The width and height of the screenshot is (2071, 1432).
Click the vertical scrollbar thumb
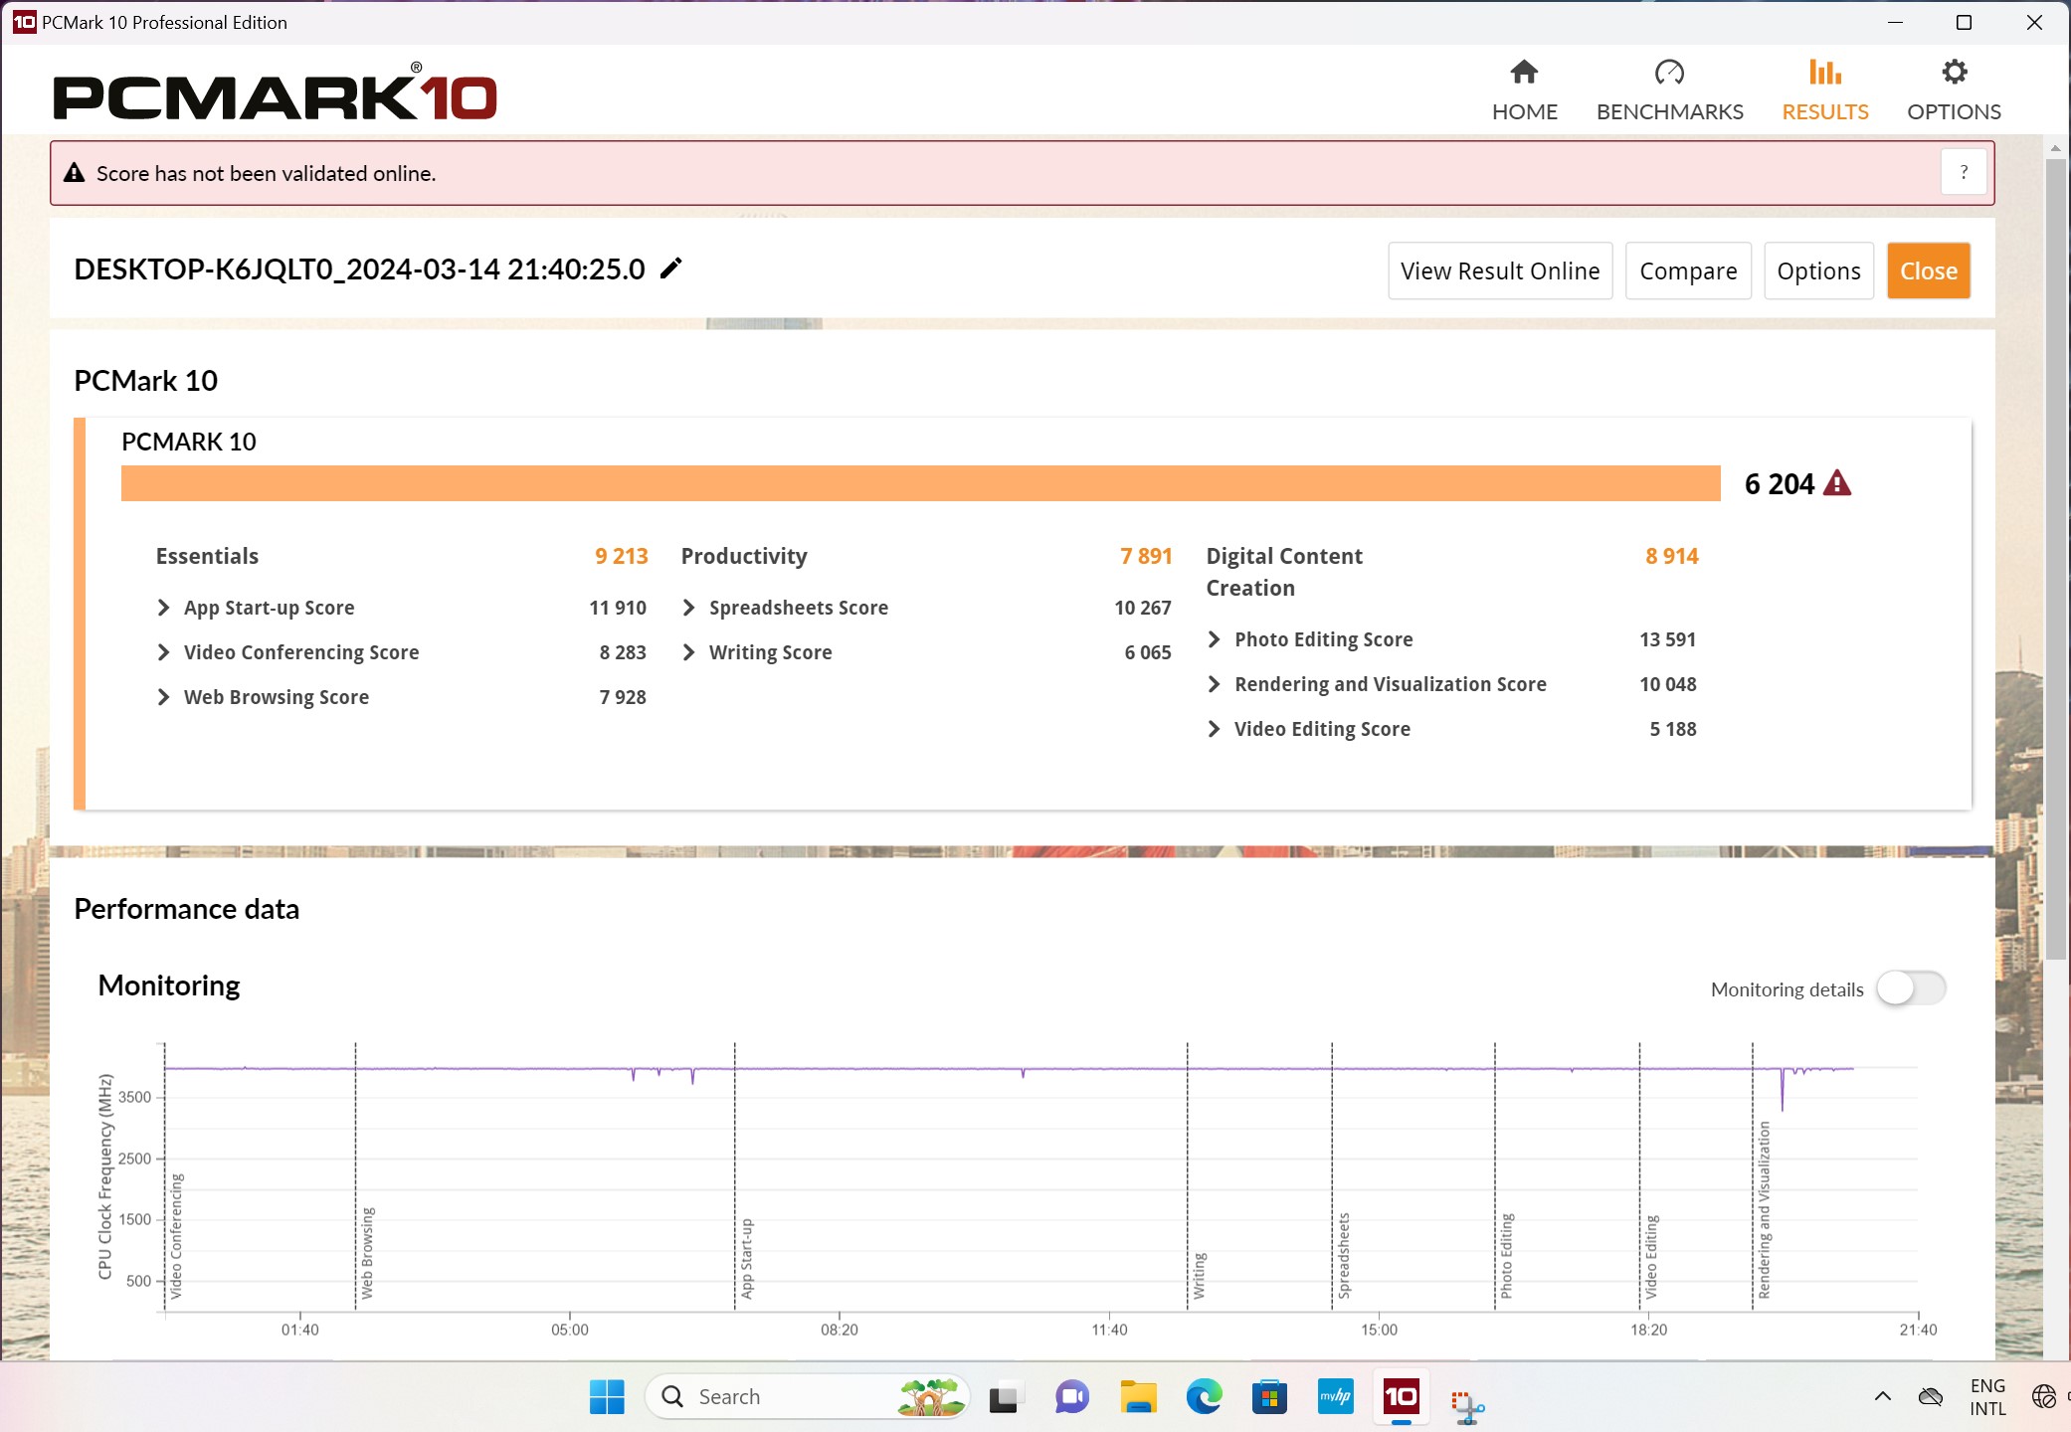pyautogui.click(x=2055, y=559)
